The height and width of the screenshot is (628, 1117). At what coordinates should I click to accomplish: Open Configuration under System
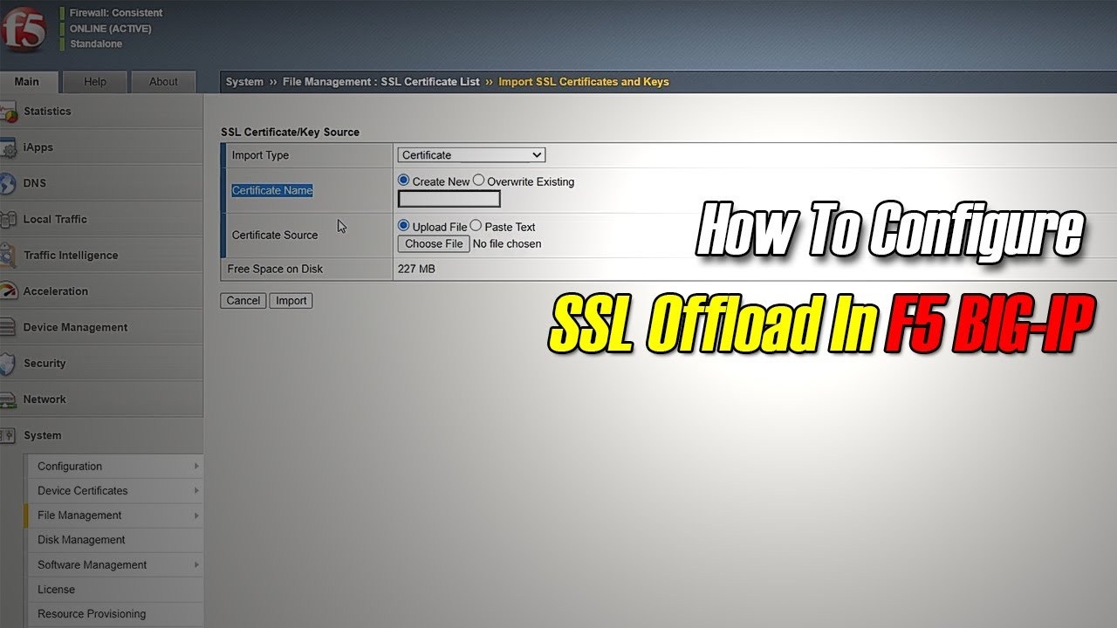(x=114, y=467)
